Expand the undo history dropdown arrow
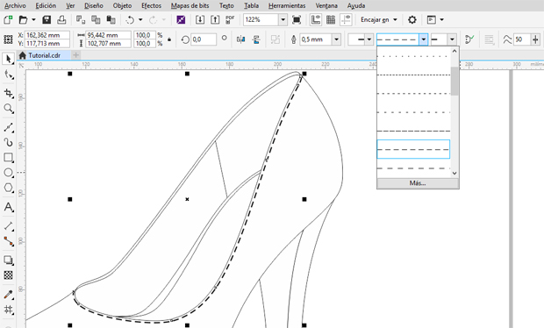 click(x=140, y=20)
